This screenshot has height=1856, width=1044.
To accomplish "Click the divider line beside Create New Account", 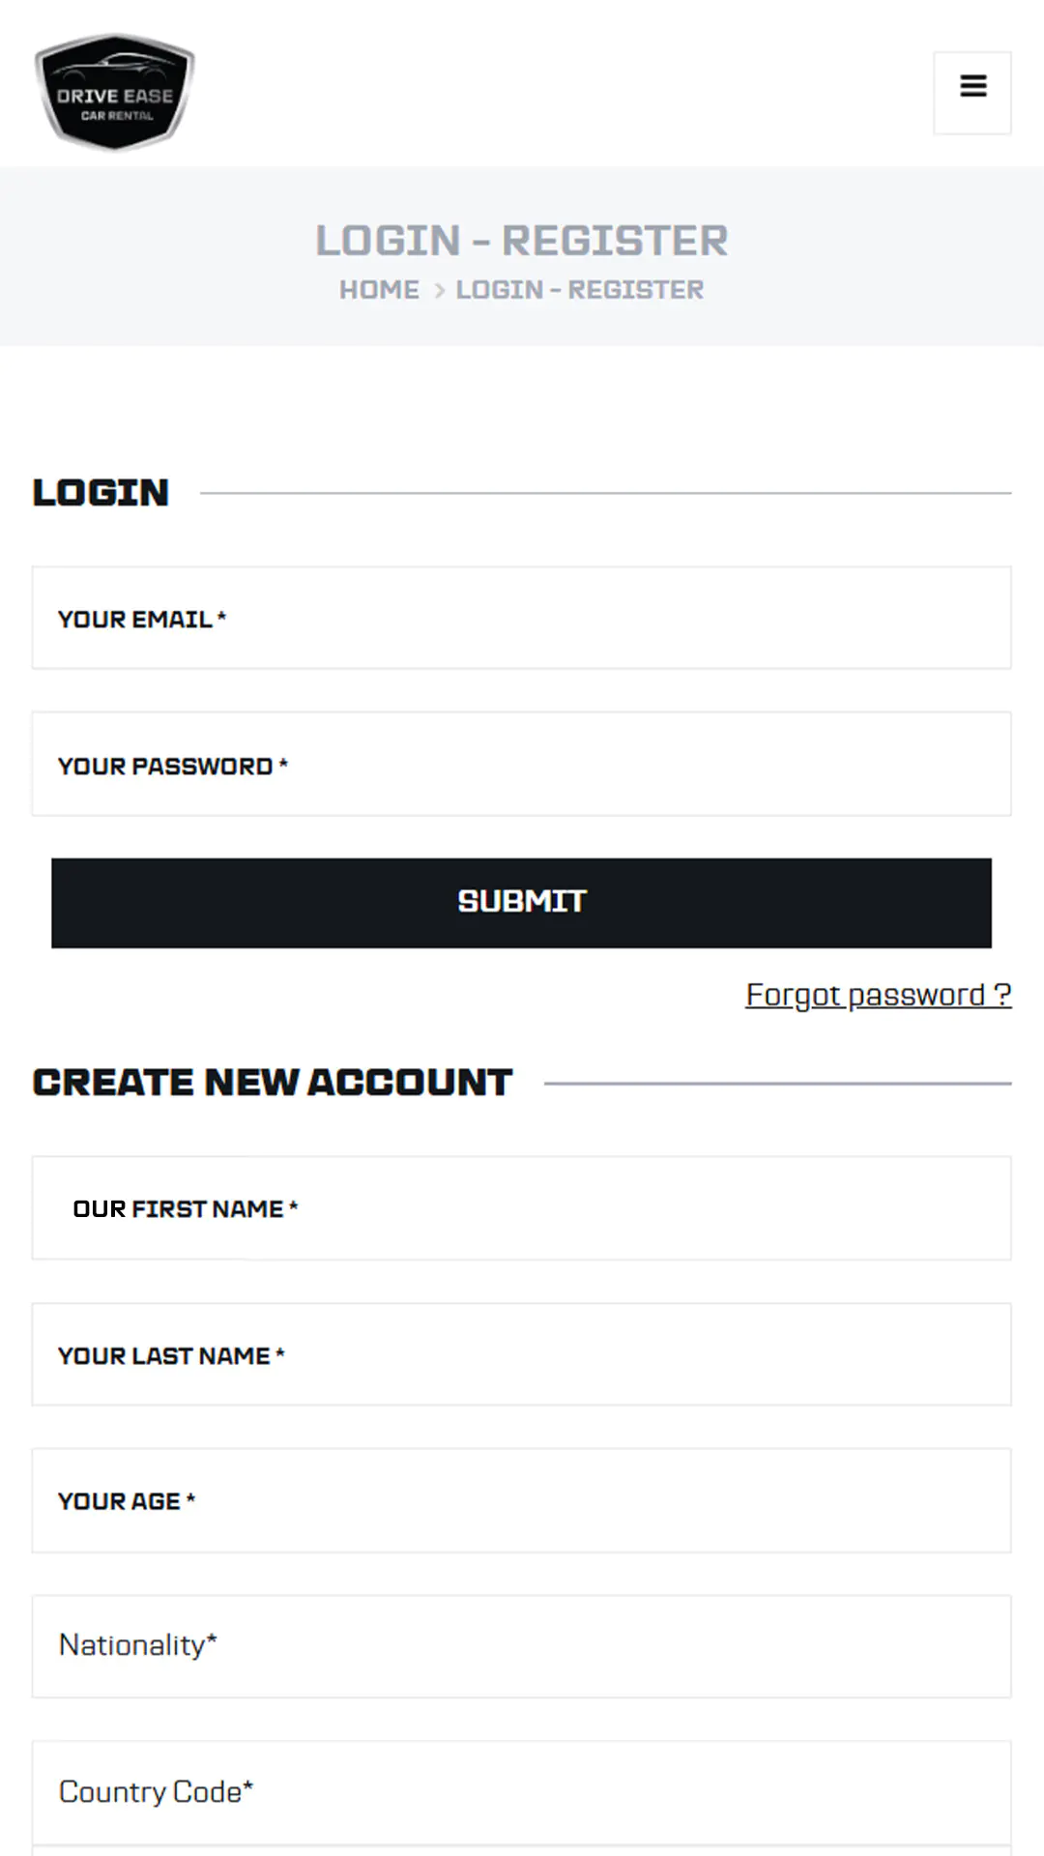I will pyautogui.click(x=777, y=1084).
